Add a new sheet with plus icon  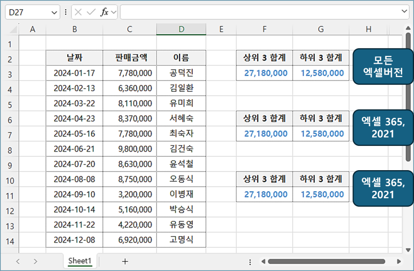pyautogui.click(x=125, y=261)
